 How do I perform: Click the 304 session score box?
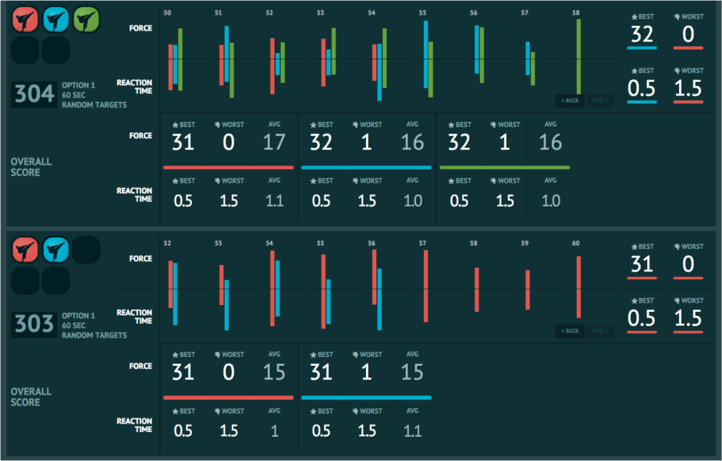tap(34, 94)
